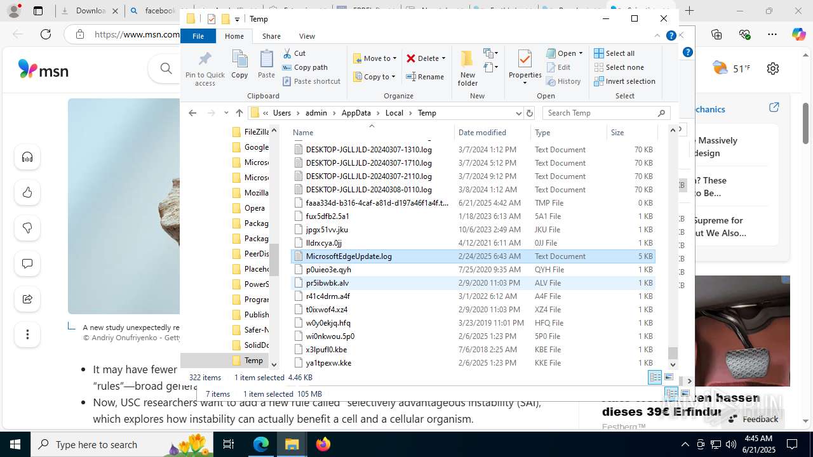
Task: Select Mozilla folder in navigation tree
Action: click(x=250, y=193)
